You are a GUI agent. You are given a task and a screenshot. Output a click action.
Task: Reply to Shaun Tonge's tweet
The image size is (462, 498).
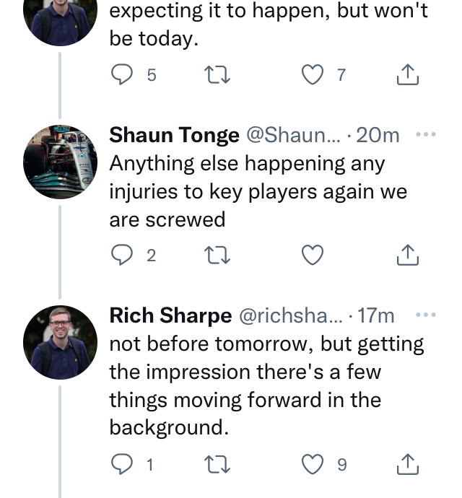(x=123, y=255)
